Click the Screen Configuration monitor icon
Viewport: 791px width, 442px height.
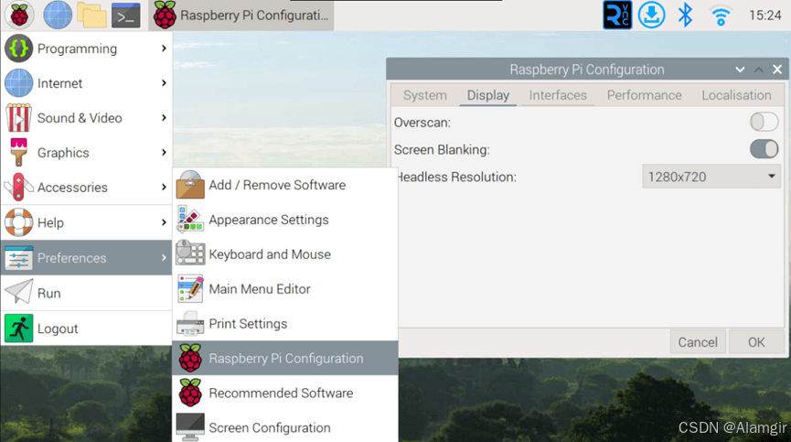[x=190, y=426]
